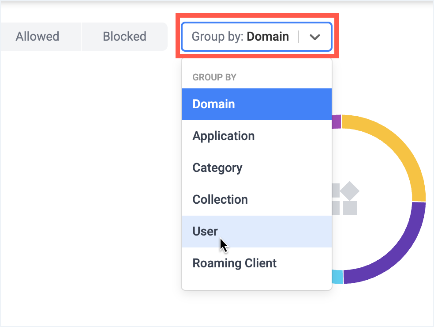Click the small magenta chart segment
The width and height of the screenshot is (434, 327).
[x=336, y=122]
